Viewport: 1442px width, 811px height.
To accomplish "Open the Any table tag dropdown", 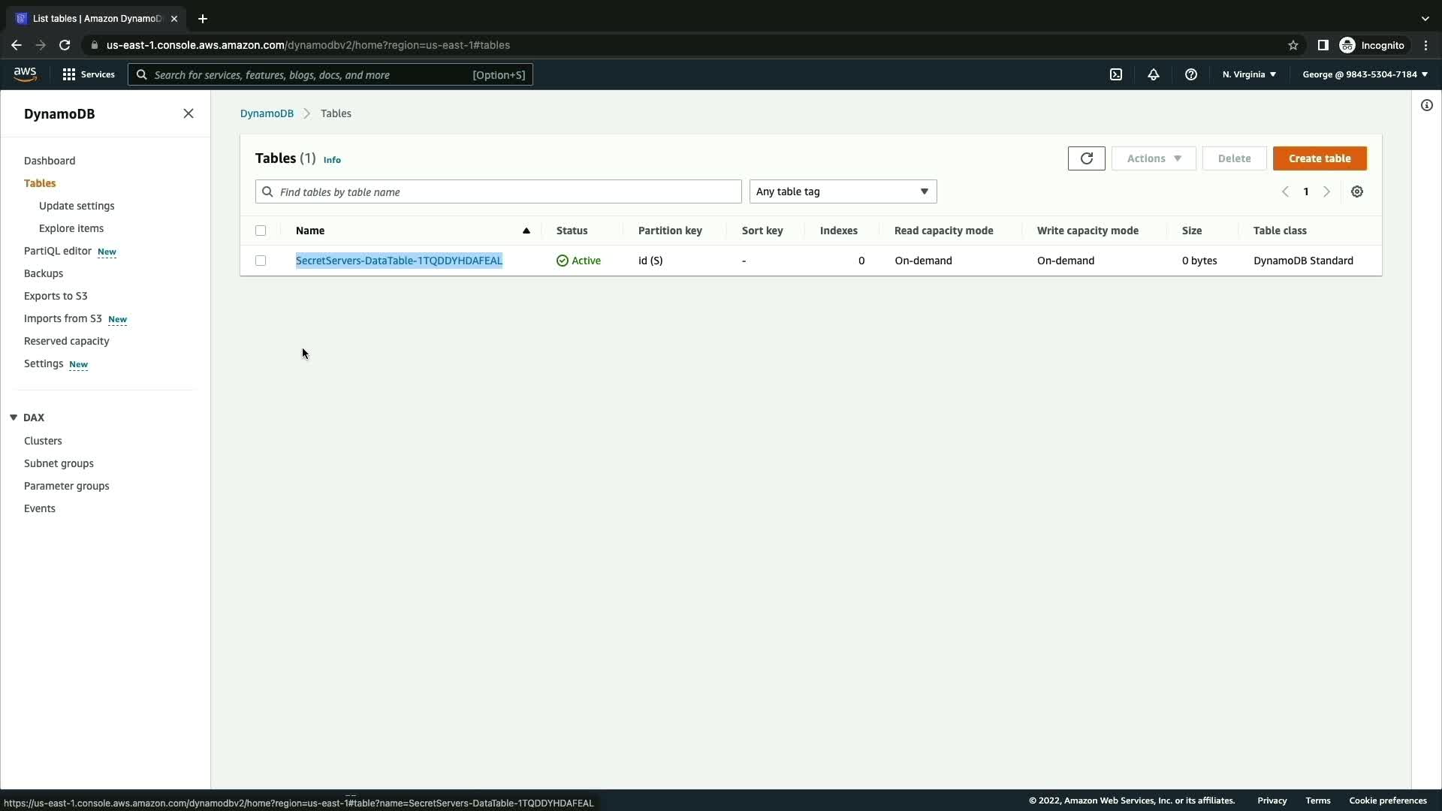I will (842, 191).
